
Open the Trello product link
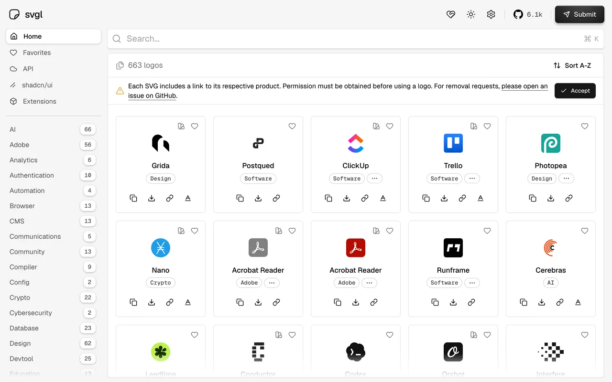(x=462, y=198)
